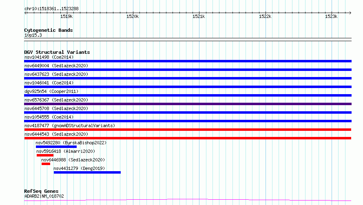Image resolution: width=363 pixels, height=205 pixels.
Task: Click the magenta ADARB2 gene line
Action: (x=188, y=200)
